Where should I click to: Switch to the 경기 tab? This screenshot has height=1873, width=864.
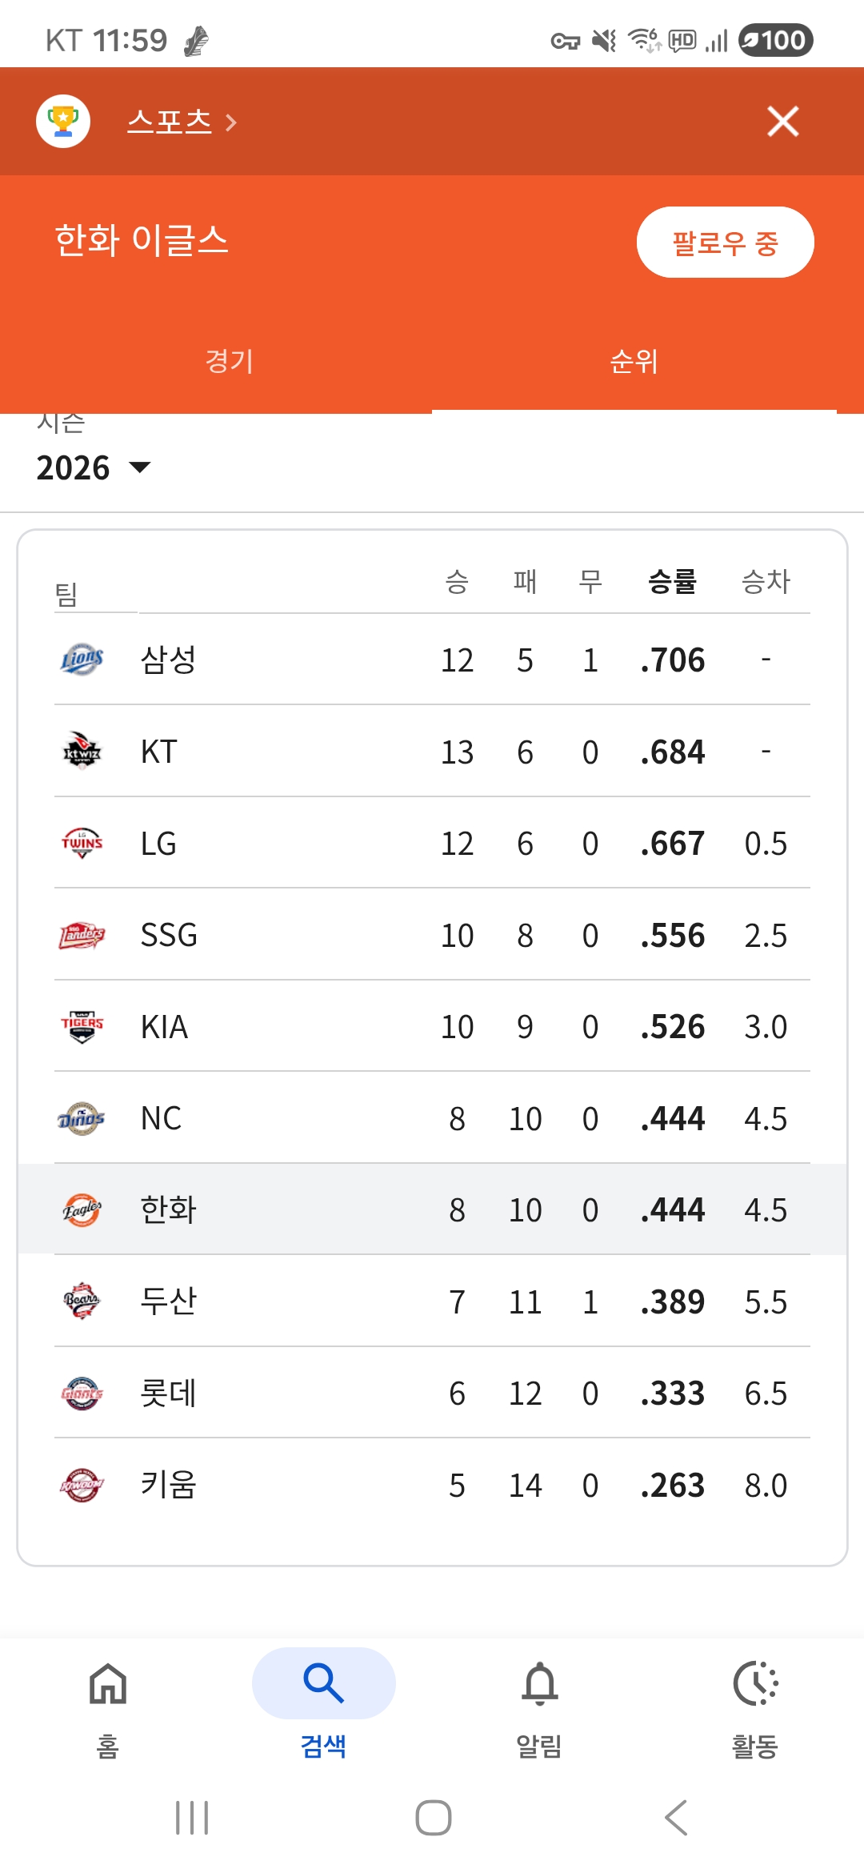click(230, 361)
